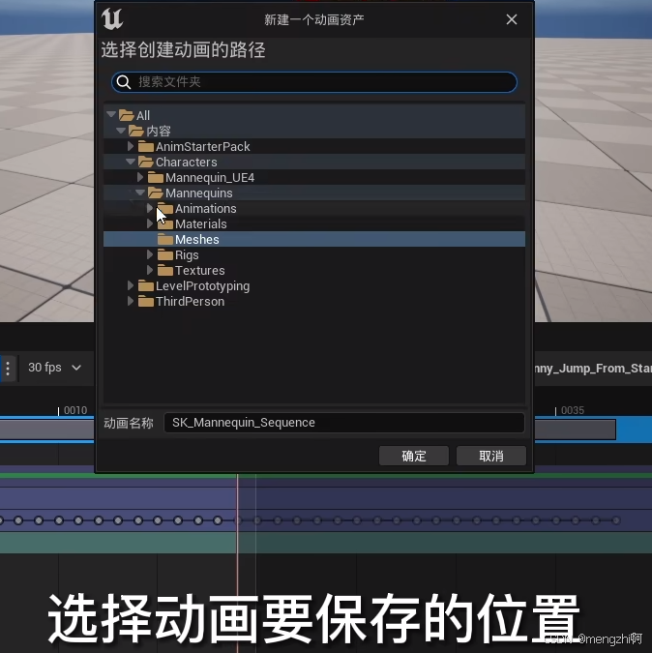Click the LevelPrototyping folder icon
Screen dimensions: 652x653
(146, 285)
